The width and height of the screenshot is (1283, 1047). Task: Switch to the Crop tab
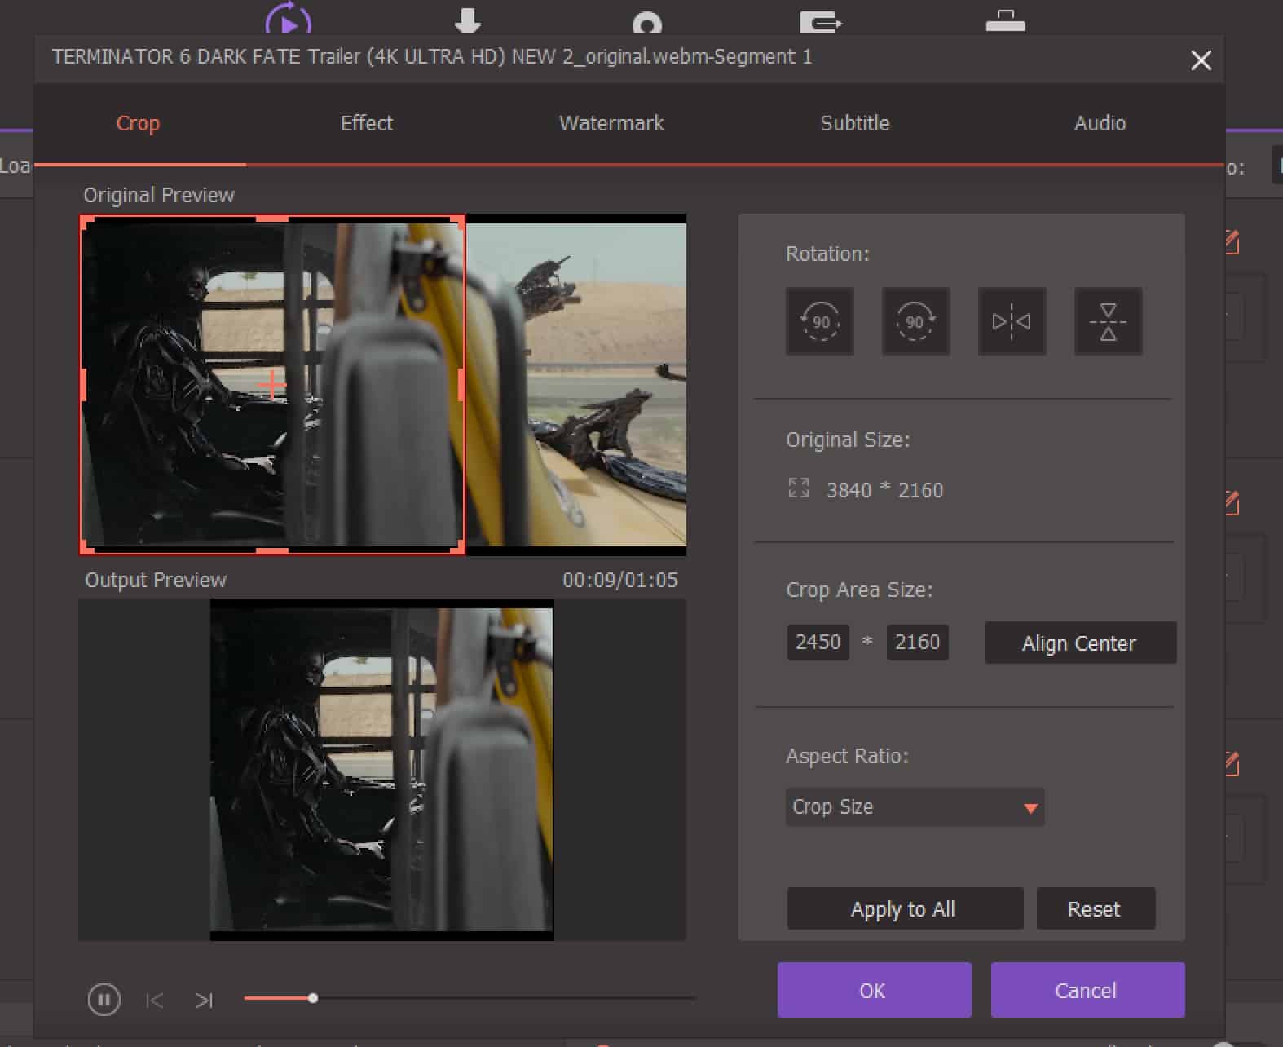click(x=138, y=123)
